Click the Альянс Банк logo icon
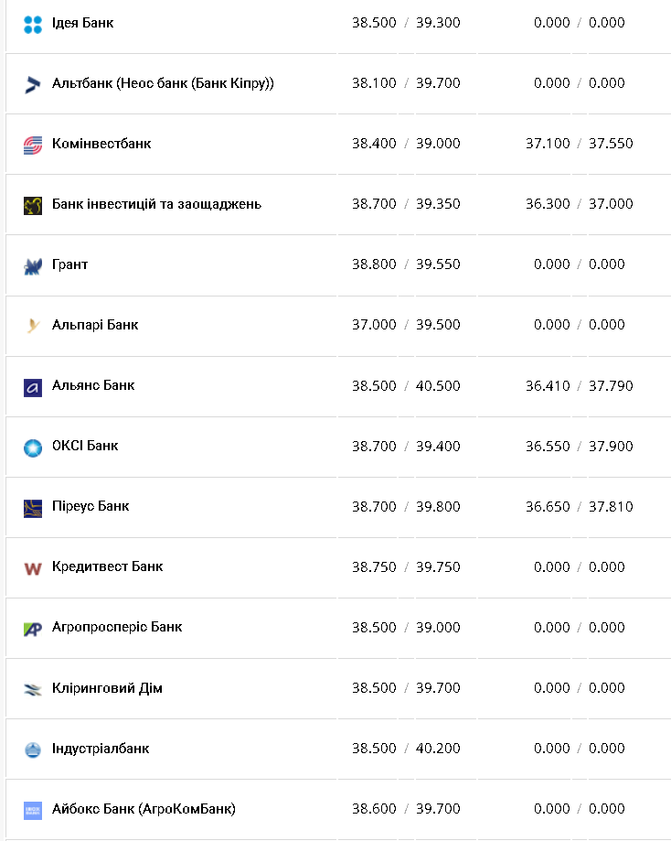Image resolution: width=671 pixels, height=841 pixels. click(x=33, y=387)
